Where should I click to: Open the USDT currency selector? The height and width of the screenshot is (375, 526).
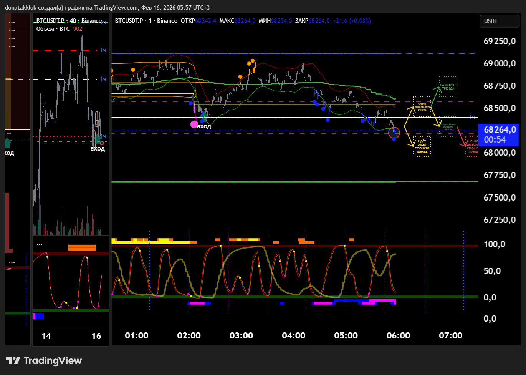[x=500, y=21]
